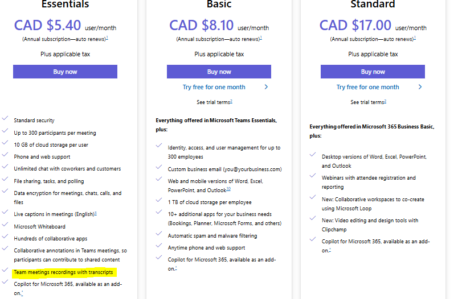This screenshot has height=299, width=458.
Task: Open footnote 1 after Standard annual subscription
Action: pos(415,38)
